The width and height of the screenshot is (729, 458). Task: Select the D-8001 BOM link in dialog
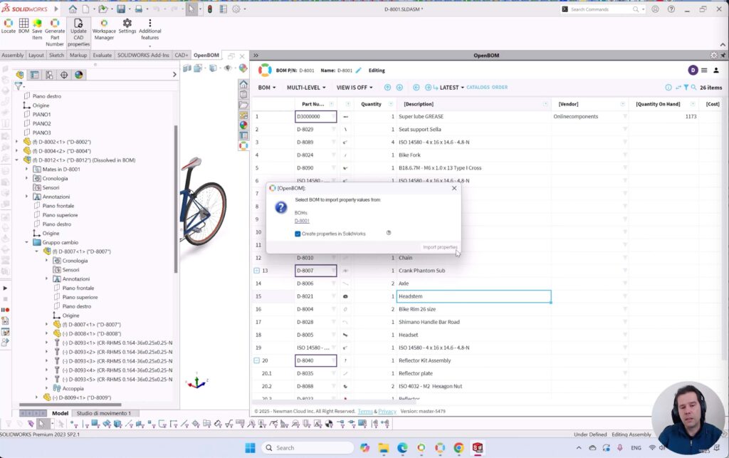pos(302,221)
